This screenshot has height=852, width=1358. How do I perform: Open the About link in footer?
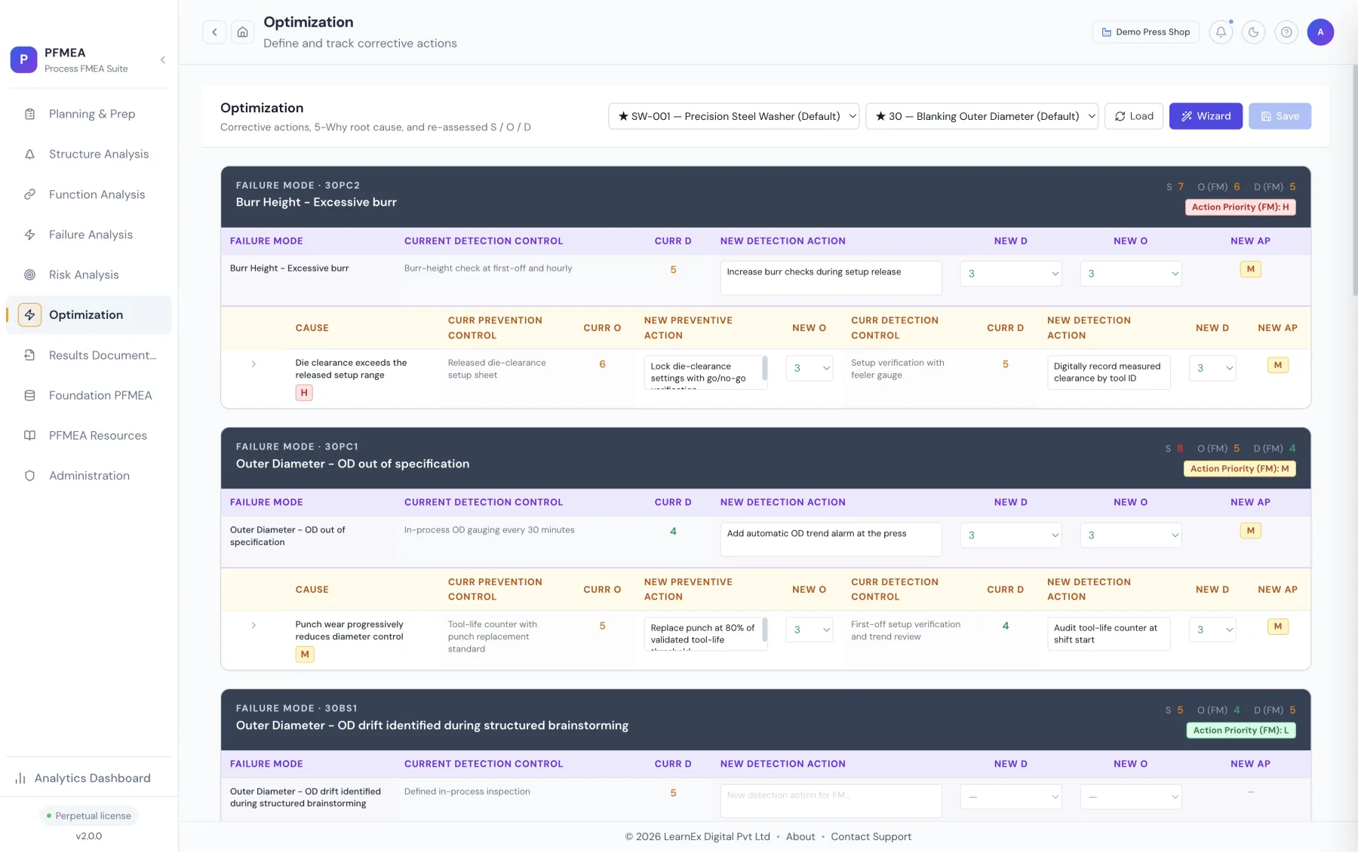800,836
